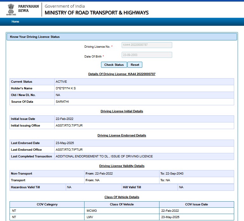
Task: Select the LMV class of vehicle cell
Action: (x=90, y=217)
